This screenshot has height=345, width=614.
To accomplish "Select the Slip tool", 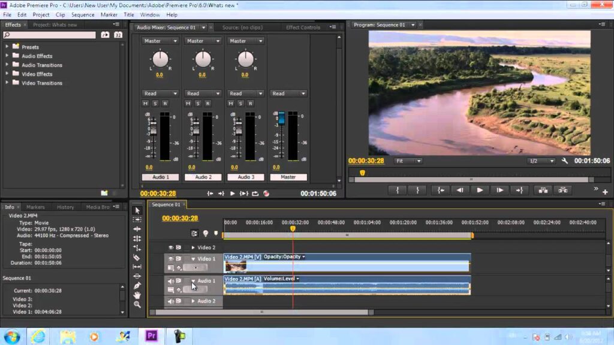I will (137, 267).
